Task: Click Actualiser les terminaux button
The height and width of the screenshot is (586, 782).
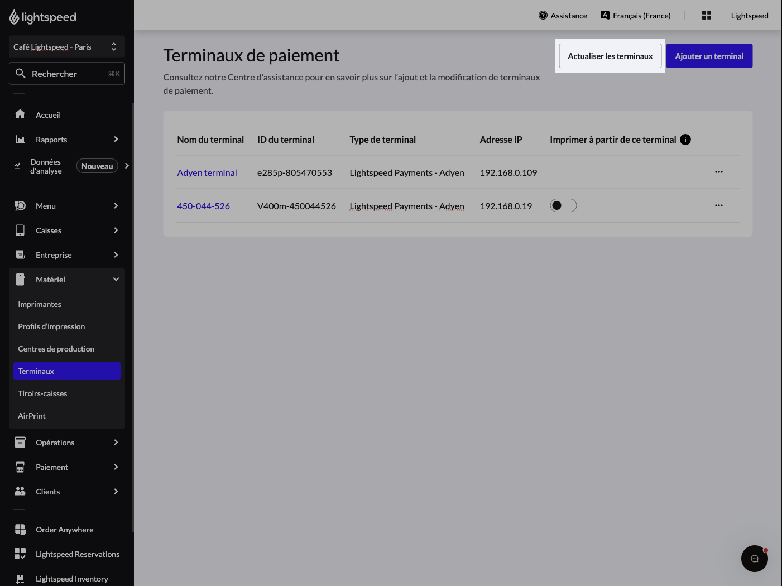Action: point(610,56)
